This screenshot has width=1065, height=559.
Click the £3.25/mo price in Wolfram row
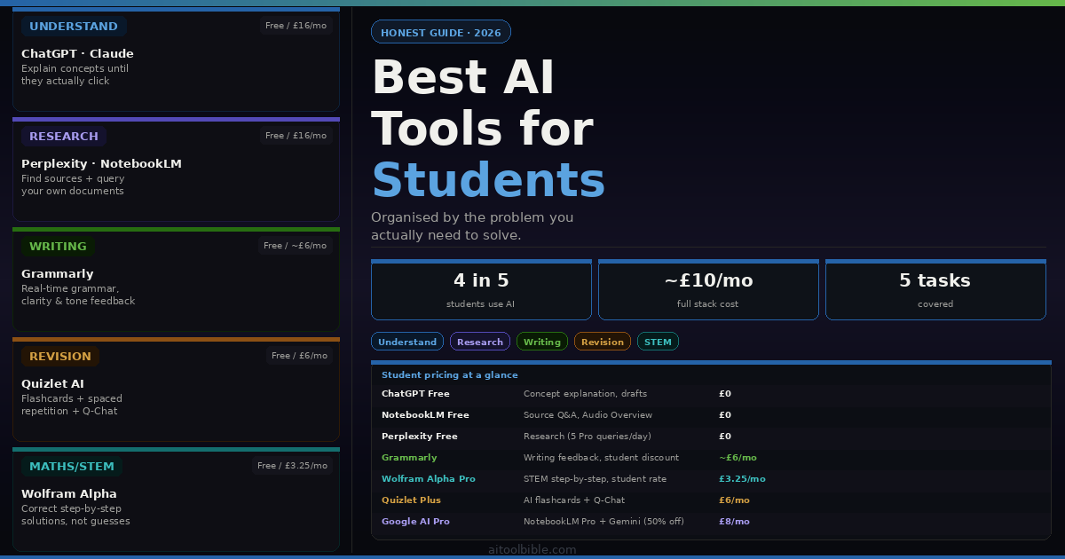[x=742, y=479]
